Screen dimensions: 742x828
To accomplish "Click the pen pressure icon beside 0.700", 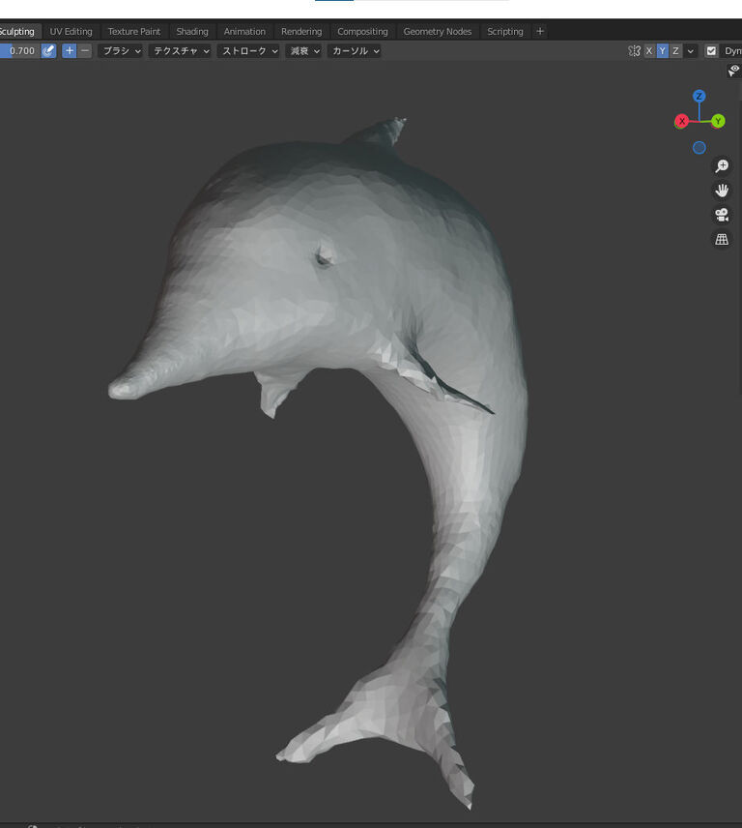I will point(48,50).
